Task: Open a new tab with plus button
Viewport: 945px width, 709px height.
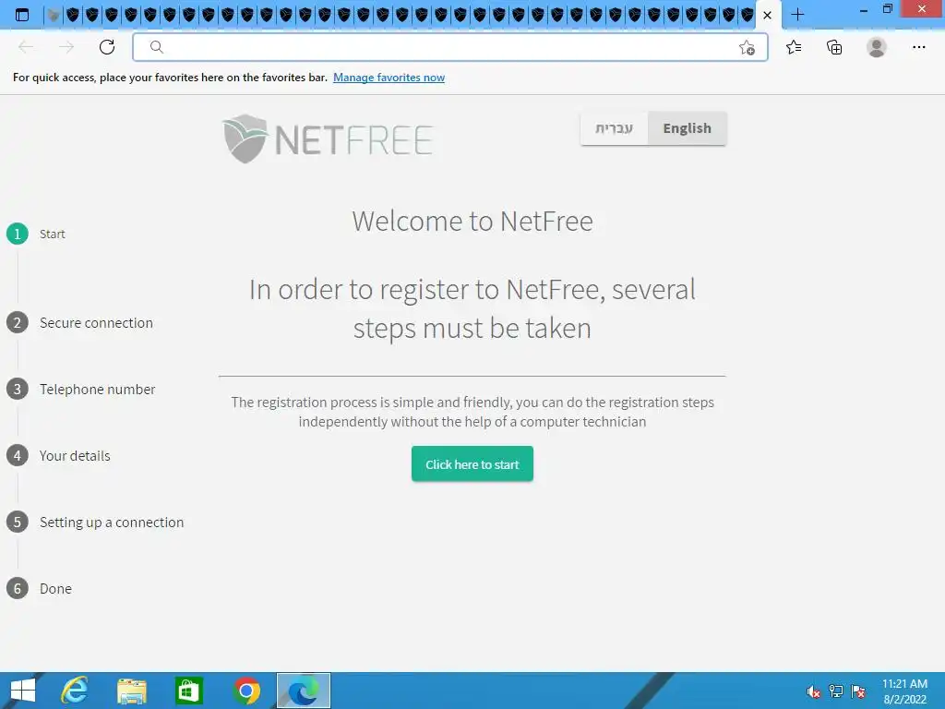Action: click(x=797, y=15)
